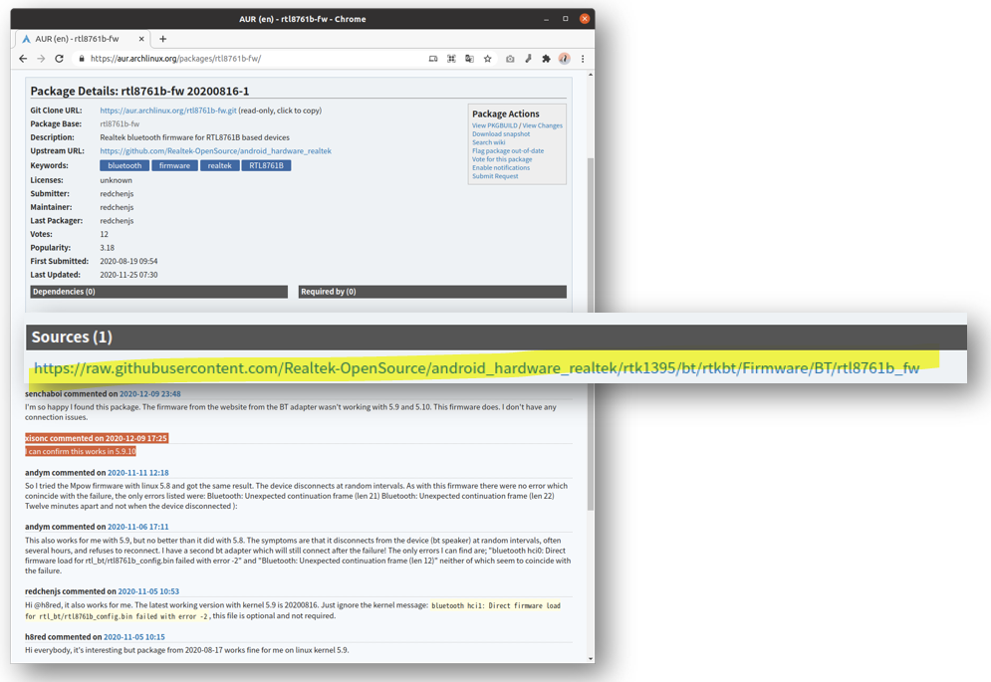The height and width of the screenshot is (682, 991).
Task: Click the scrollbar up arrow
Action: [x=591, y=76]
